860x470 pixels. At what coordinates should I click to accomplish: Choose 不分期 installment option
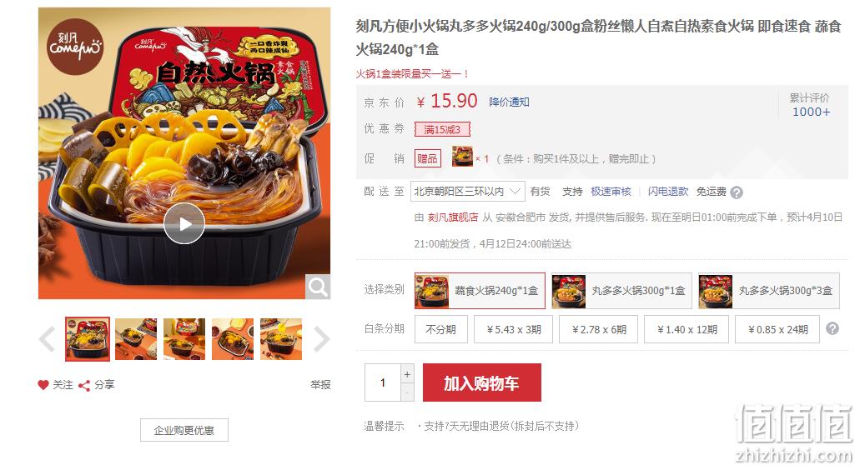(441, 329)
